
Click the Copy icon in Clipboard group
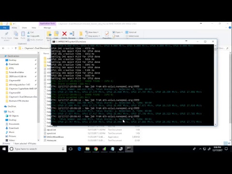[16, 34]
